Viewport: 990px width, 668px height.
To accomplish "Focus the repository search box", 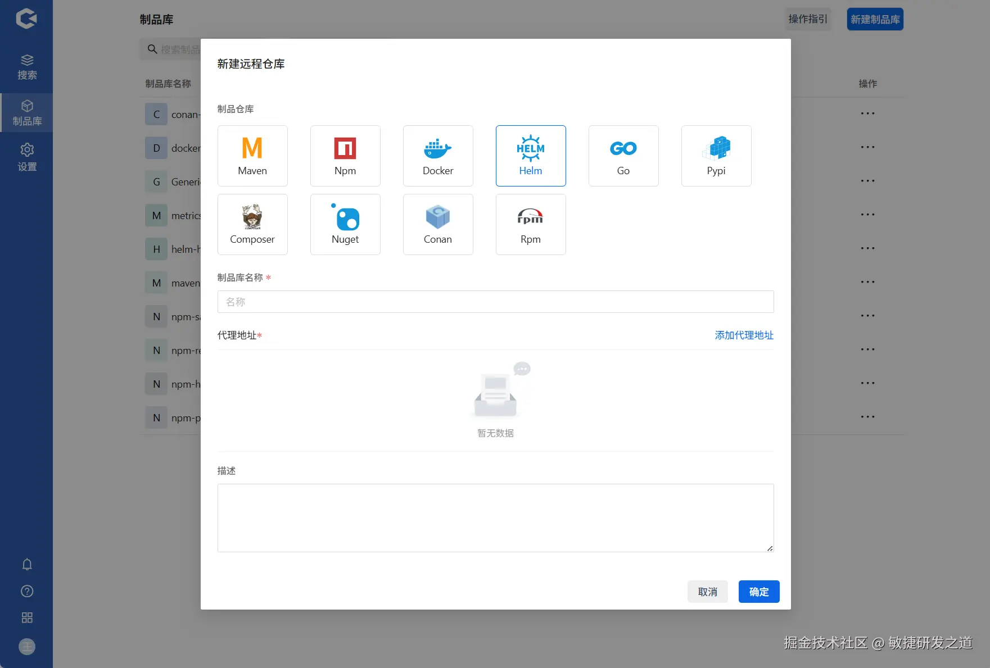I will click(170, 49).
